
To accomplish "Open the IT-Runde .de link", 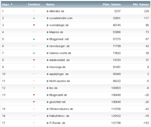I will pos(57,123).
